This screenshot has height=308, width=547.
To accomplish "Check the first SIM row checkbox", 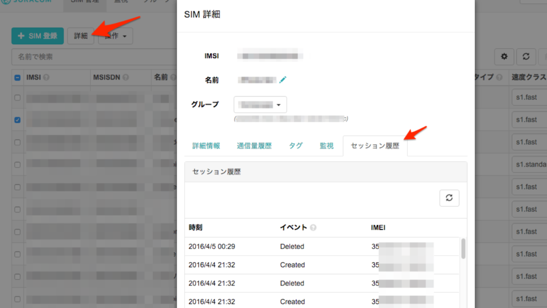I will [17, 98].
